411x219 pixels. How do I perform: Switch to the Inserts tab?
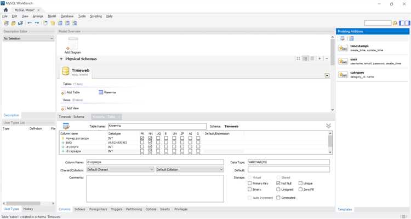coord(165,209)
